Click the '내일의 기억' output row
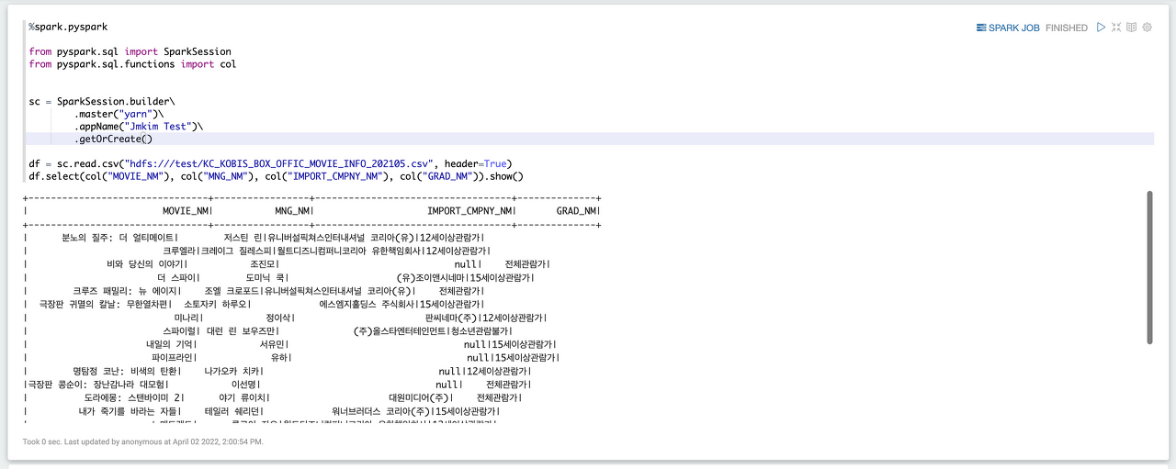The image size is (1176, 469). (291, 344)
